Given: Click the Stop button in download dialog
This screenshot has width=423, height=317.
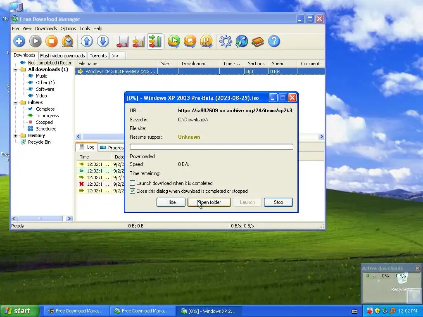Looking at the screenshot, I should coord(278,202).
